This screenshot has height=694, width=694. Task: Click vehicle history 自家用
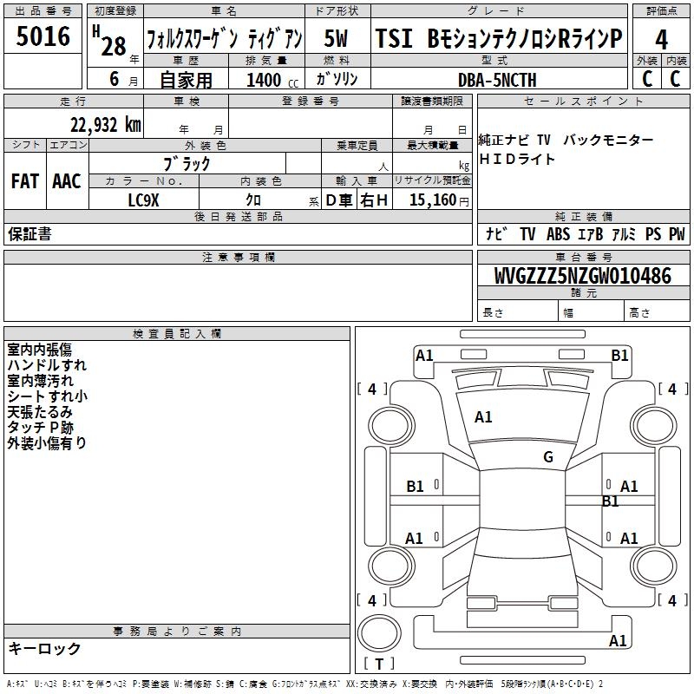pos(186,80)
